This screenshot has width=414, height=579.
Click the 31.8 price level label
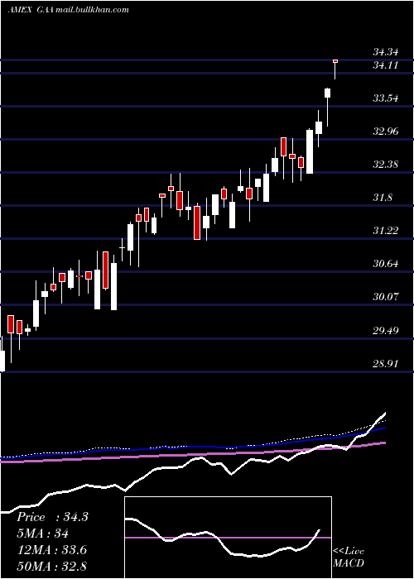[x=383, y=198]
